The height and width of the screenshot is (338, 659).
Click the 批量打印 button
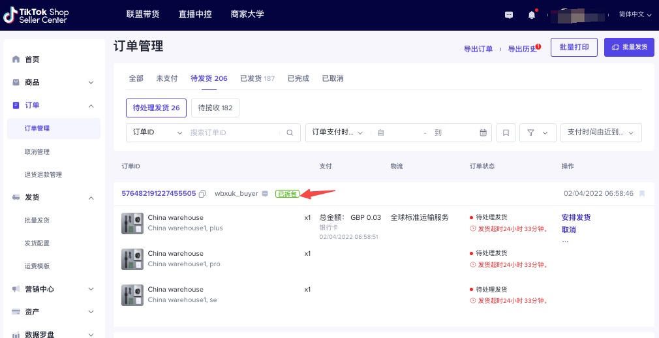[x=574, y=47]
